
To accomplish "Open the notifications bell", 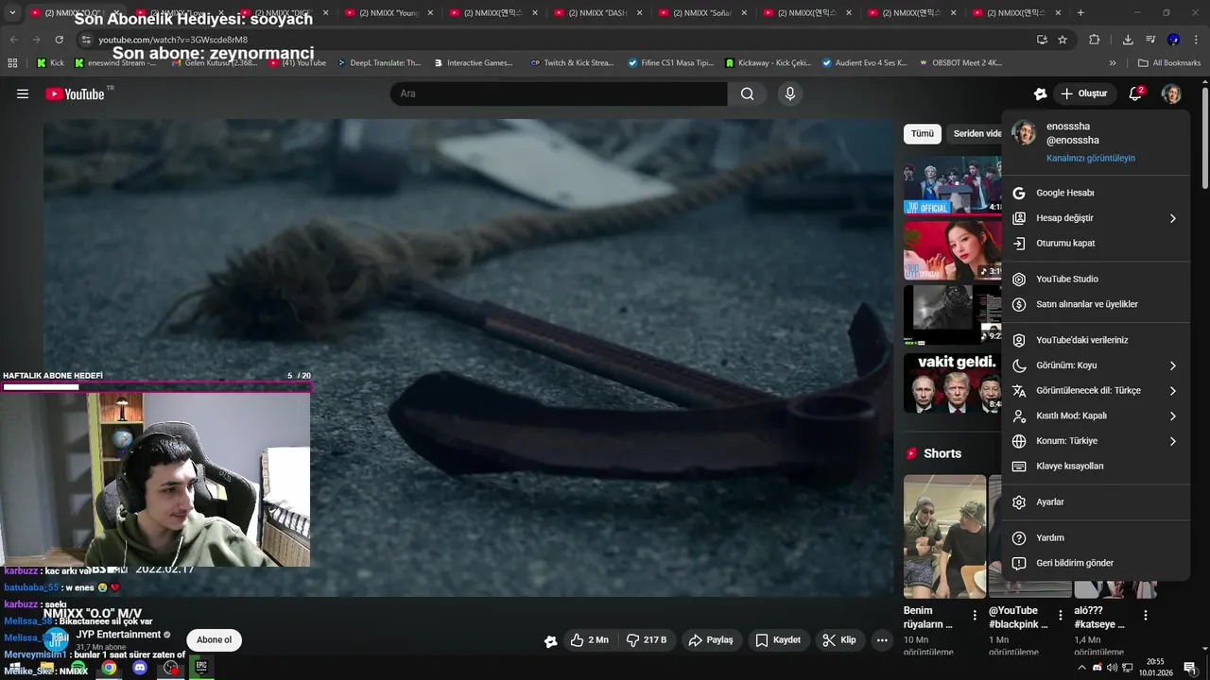I will click(1135, 93).
